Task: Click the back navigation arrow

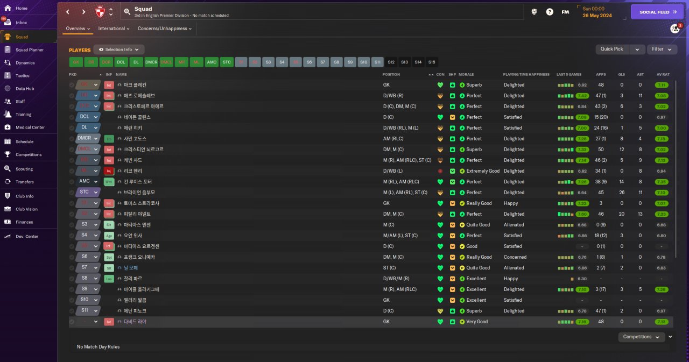Action: 68,12
